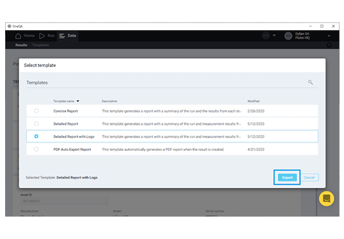Click the Dylan Sri user name
The width and height of the screenshot is (344, 239).
pos(302,34)
